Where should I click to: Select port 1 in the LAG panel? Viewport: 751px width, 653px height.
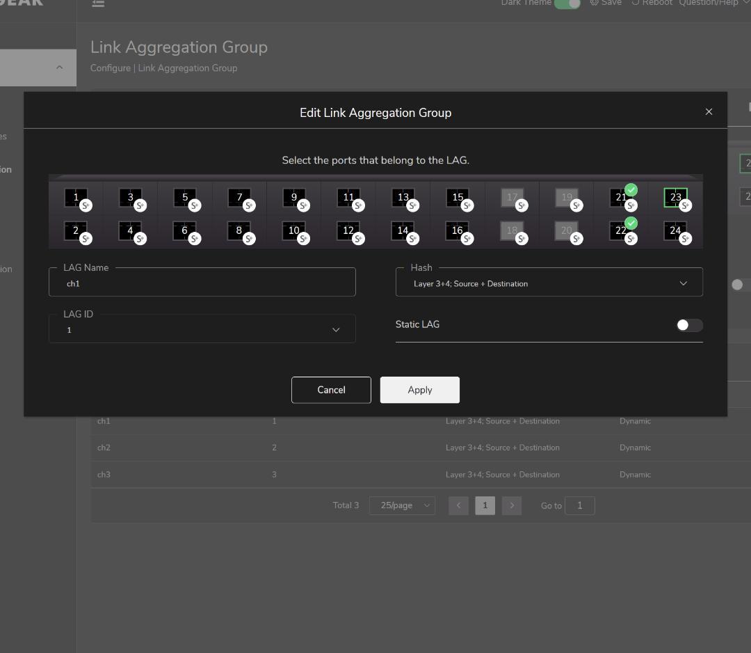tap(76, 198)
